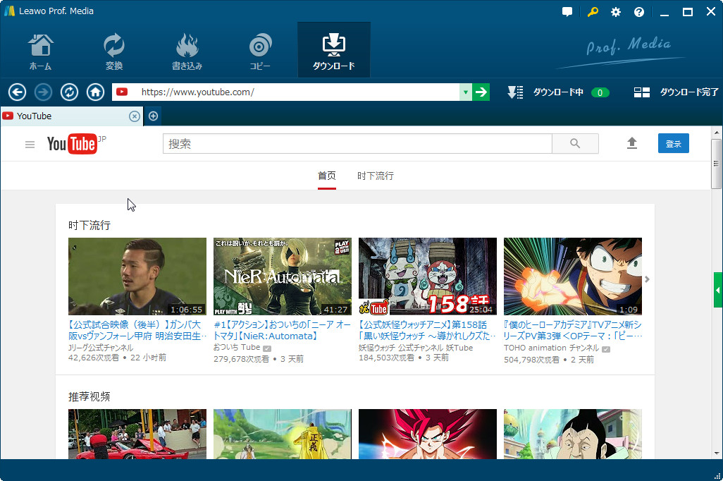This screenshot has height=481, width=723.
Task: Show next trending videos chevron
Action: click(x=648, y=279)
